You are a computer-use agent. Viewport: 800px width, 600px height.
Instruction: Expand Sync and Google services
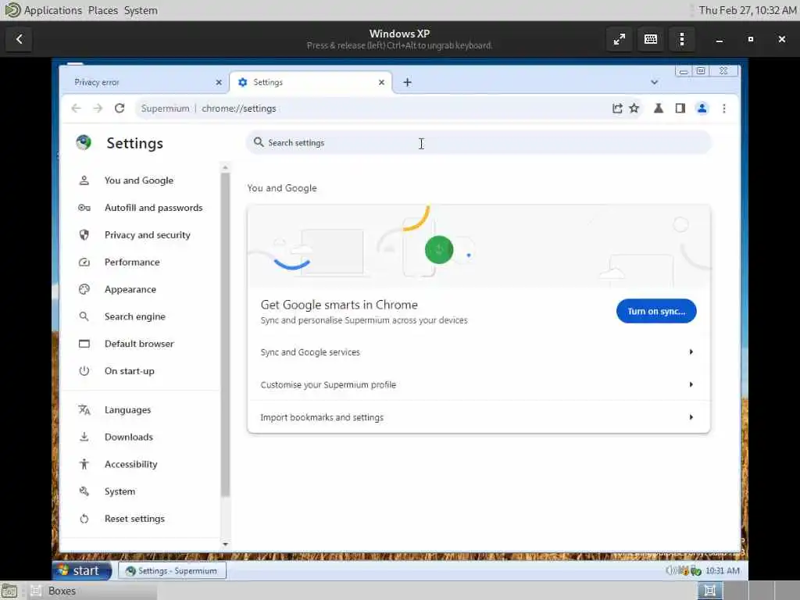tap(479, 352)
